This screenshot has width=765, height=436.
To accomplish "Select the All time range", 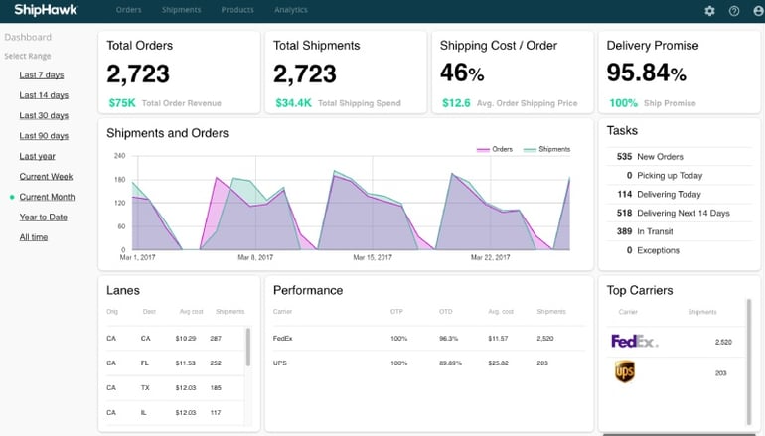I will [34, 237].
